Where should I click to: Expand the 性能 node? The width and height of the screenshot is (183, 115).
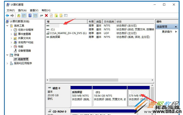coord(11,47)
